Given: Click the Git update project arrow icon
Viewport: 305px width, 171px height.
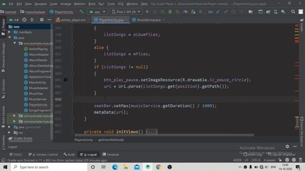Looking at the screenshot, I should (x=218, y=12).
